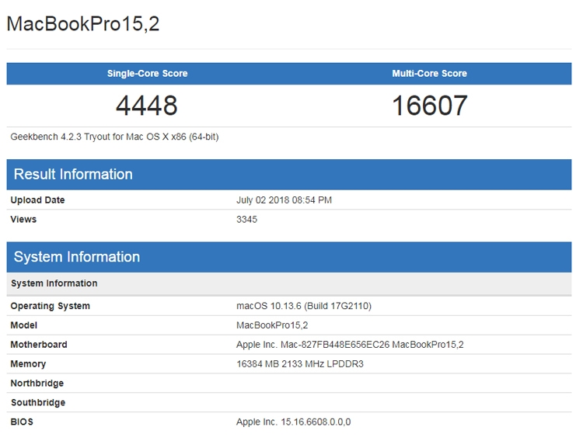The image size is (583, 441).
Task: Click the Model value MacBookPro15,2
Action: pyautogui.click(x=272, y=325)
